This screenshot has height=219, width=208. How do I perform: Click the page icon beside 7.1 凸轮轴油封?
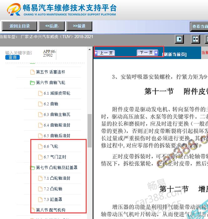[x=40, y=178]
